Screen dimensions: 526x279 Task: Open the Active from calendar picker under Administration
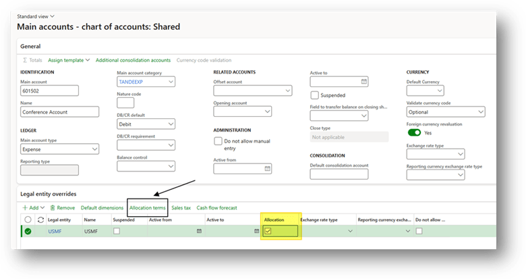pos(267,168)
